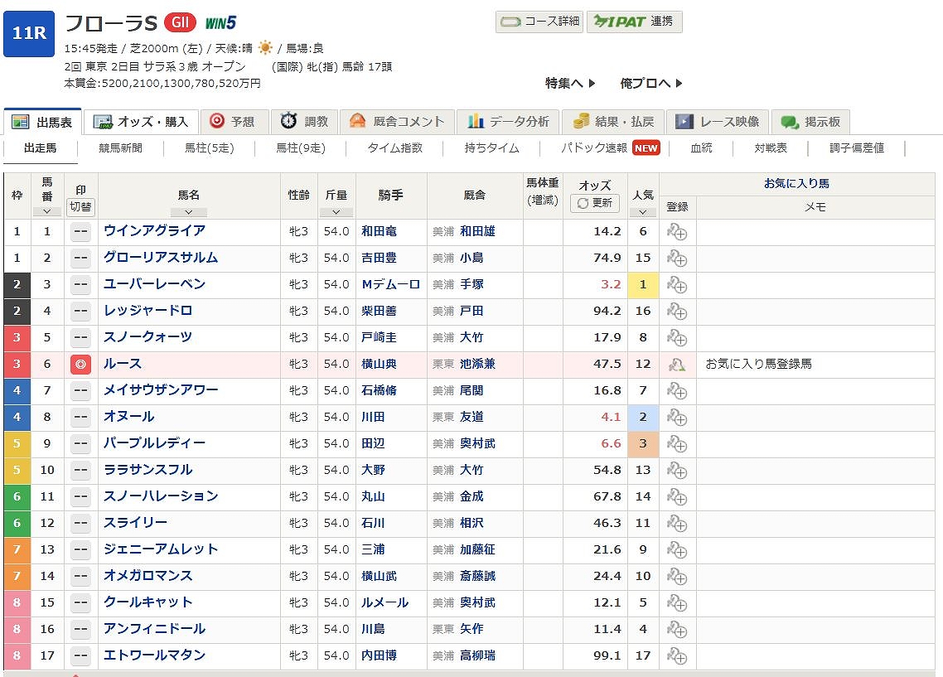Click the memo field for グローリアスサルム
Image resolution: width=943 pixels, height=677 pixels.
click(815, 259)
